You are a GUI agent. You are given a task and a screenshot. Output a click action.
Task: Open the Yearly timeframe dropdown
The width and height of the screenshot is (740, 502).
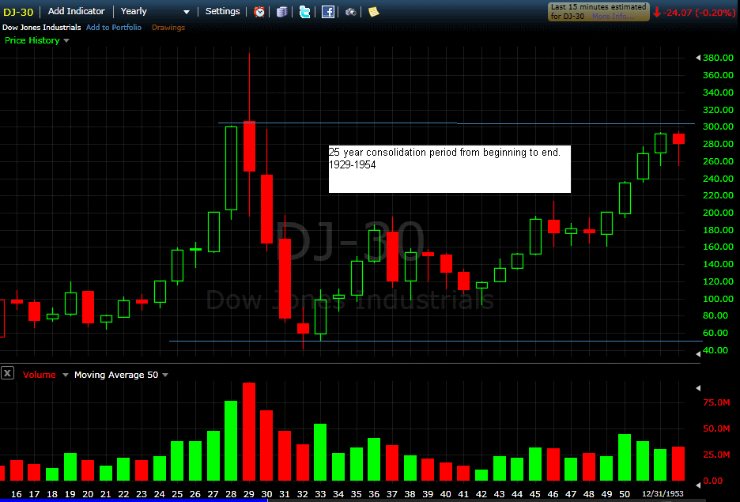point(155,11)
